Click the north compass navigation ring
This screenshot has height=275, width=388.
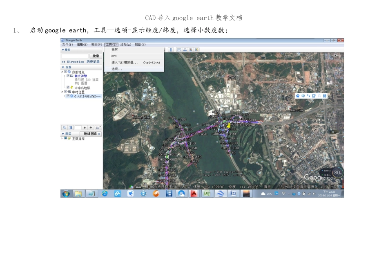[335, 63]
